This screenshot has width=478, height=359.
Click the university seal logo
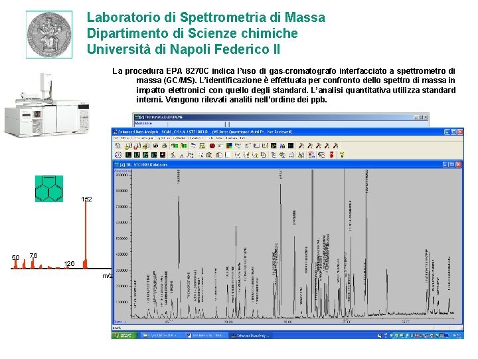point(49,34)
